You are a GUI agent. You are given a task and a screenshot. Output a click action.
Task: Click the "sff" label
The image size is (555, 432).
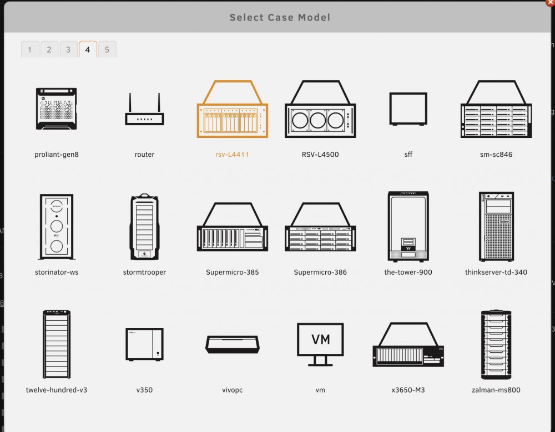pos(408,155)
